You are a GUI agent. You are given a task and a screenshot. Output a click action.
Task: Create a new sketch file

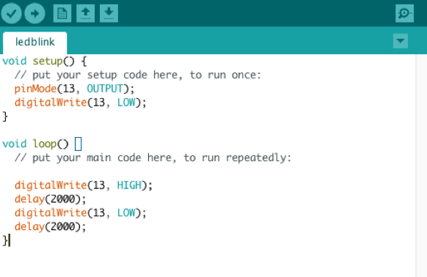[x=62, y=13]
